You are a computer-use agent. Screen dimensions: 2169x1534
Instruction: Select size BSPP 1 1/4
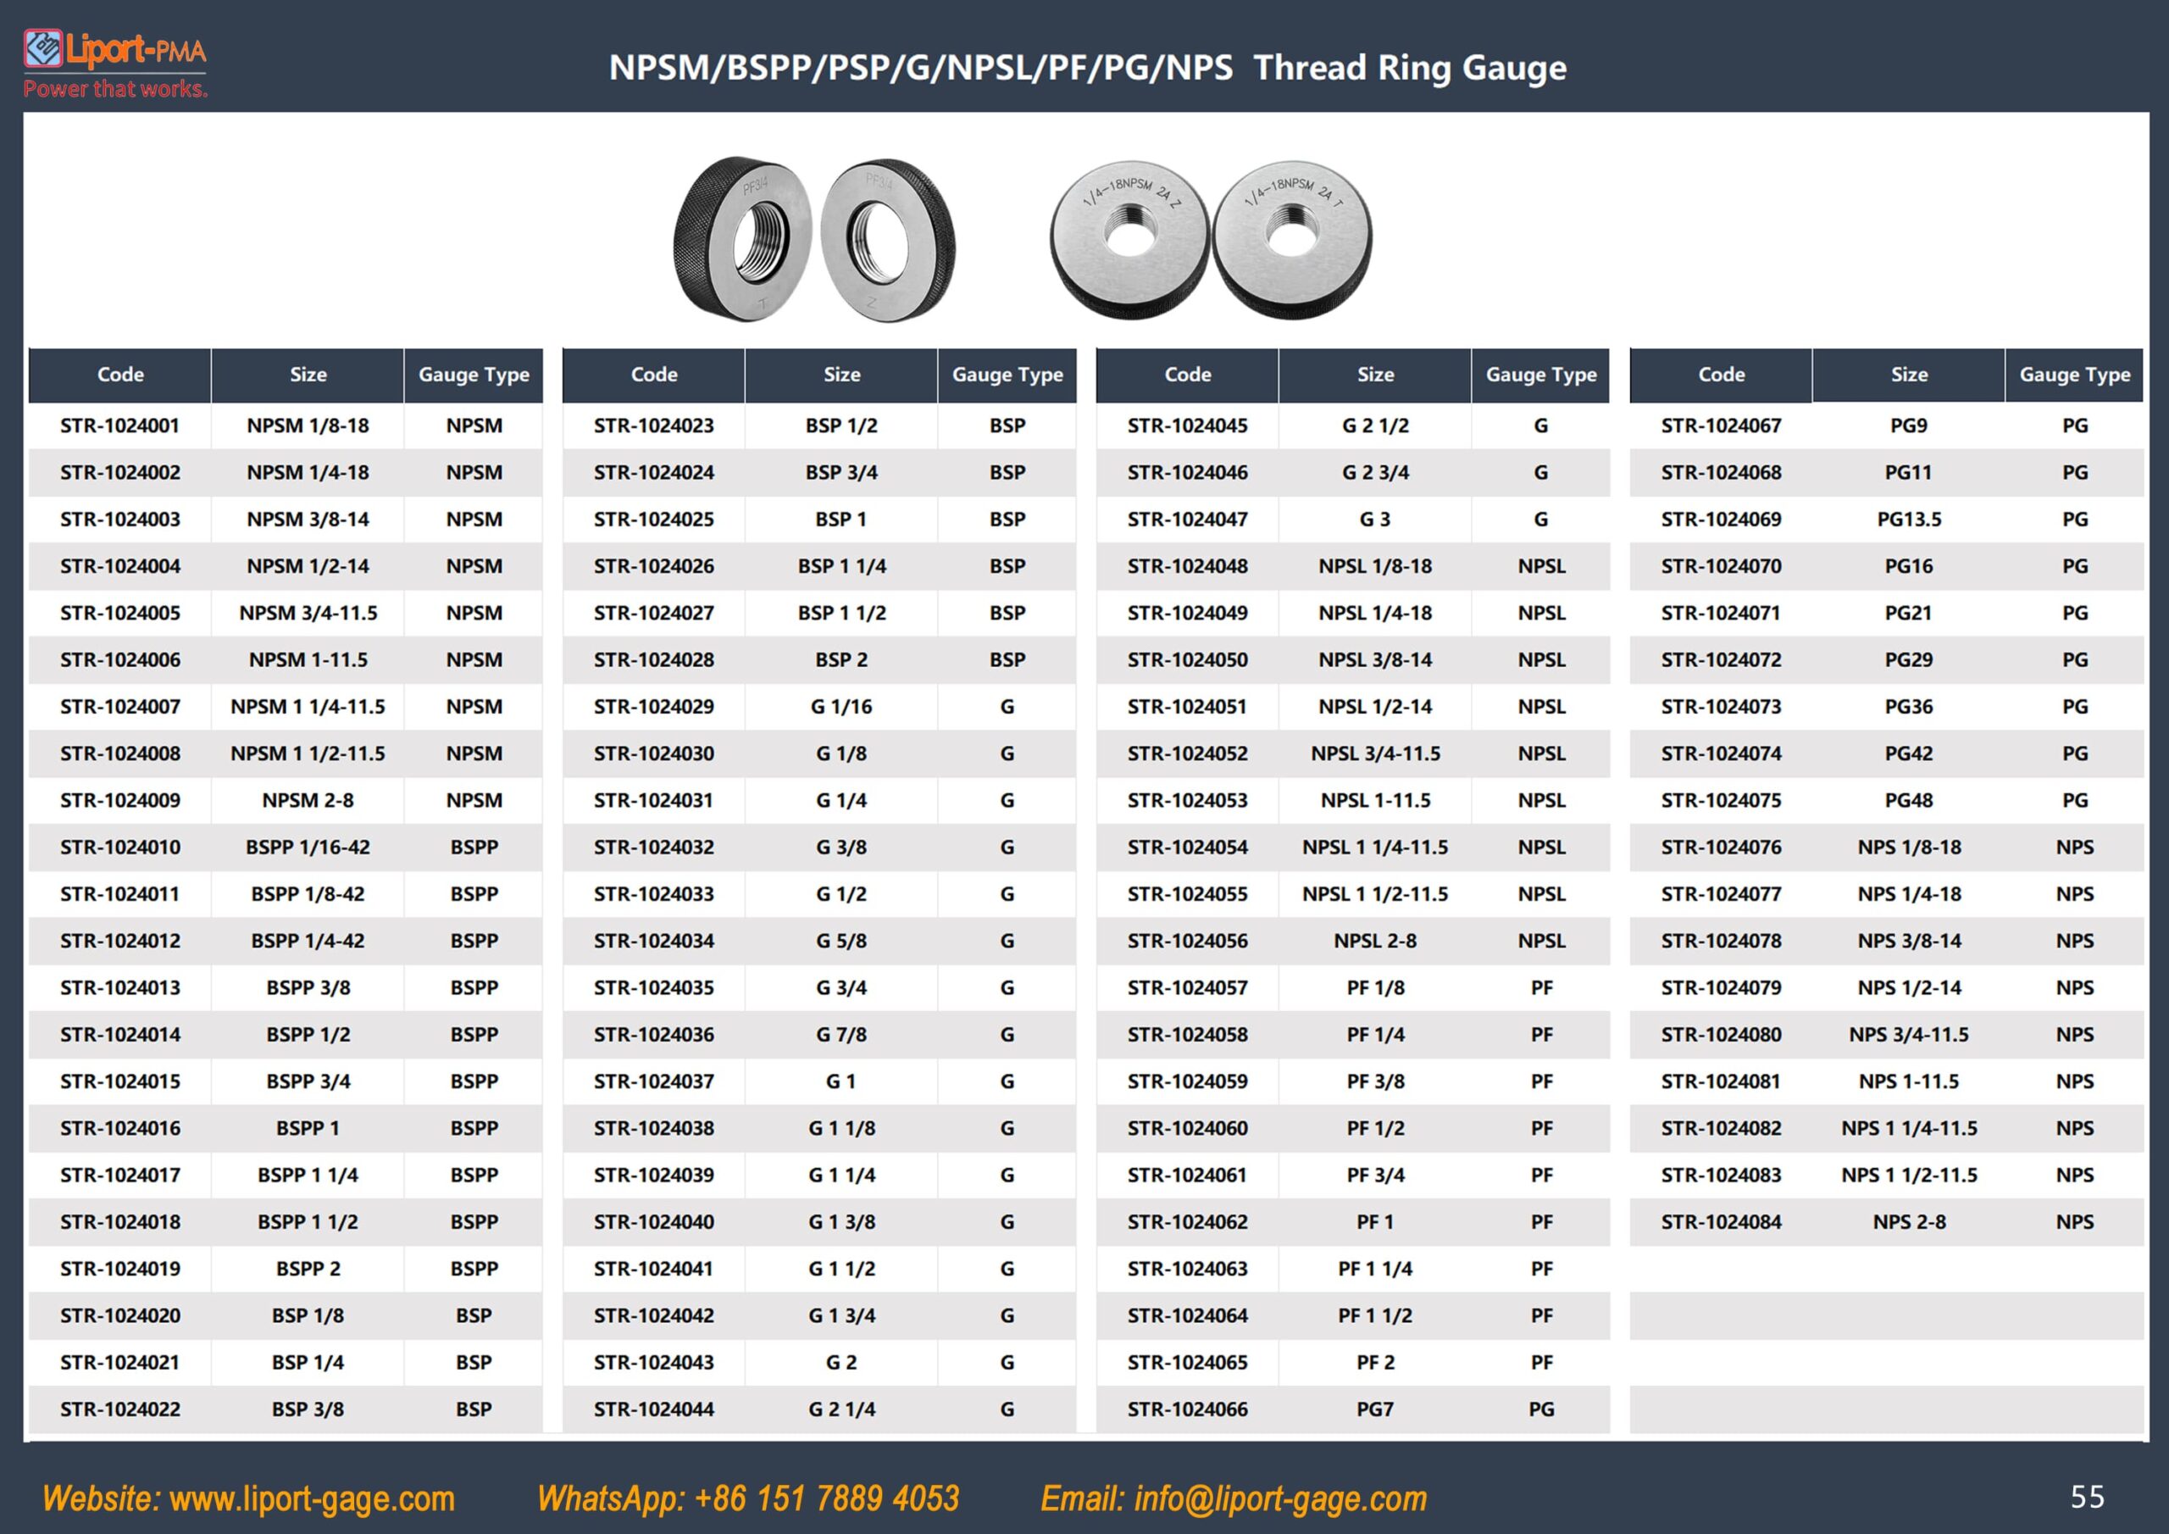(x=308, y=1175)
